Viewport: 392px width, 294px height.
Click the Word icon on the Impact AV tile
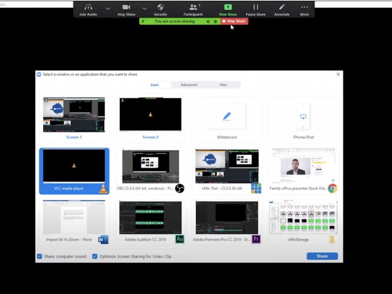[103, 240]
